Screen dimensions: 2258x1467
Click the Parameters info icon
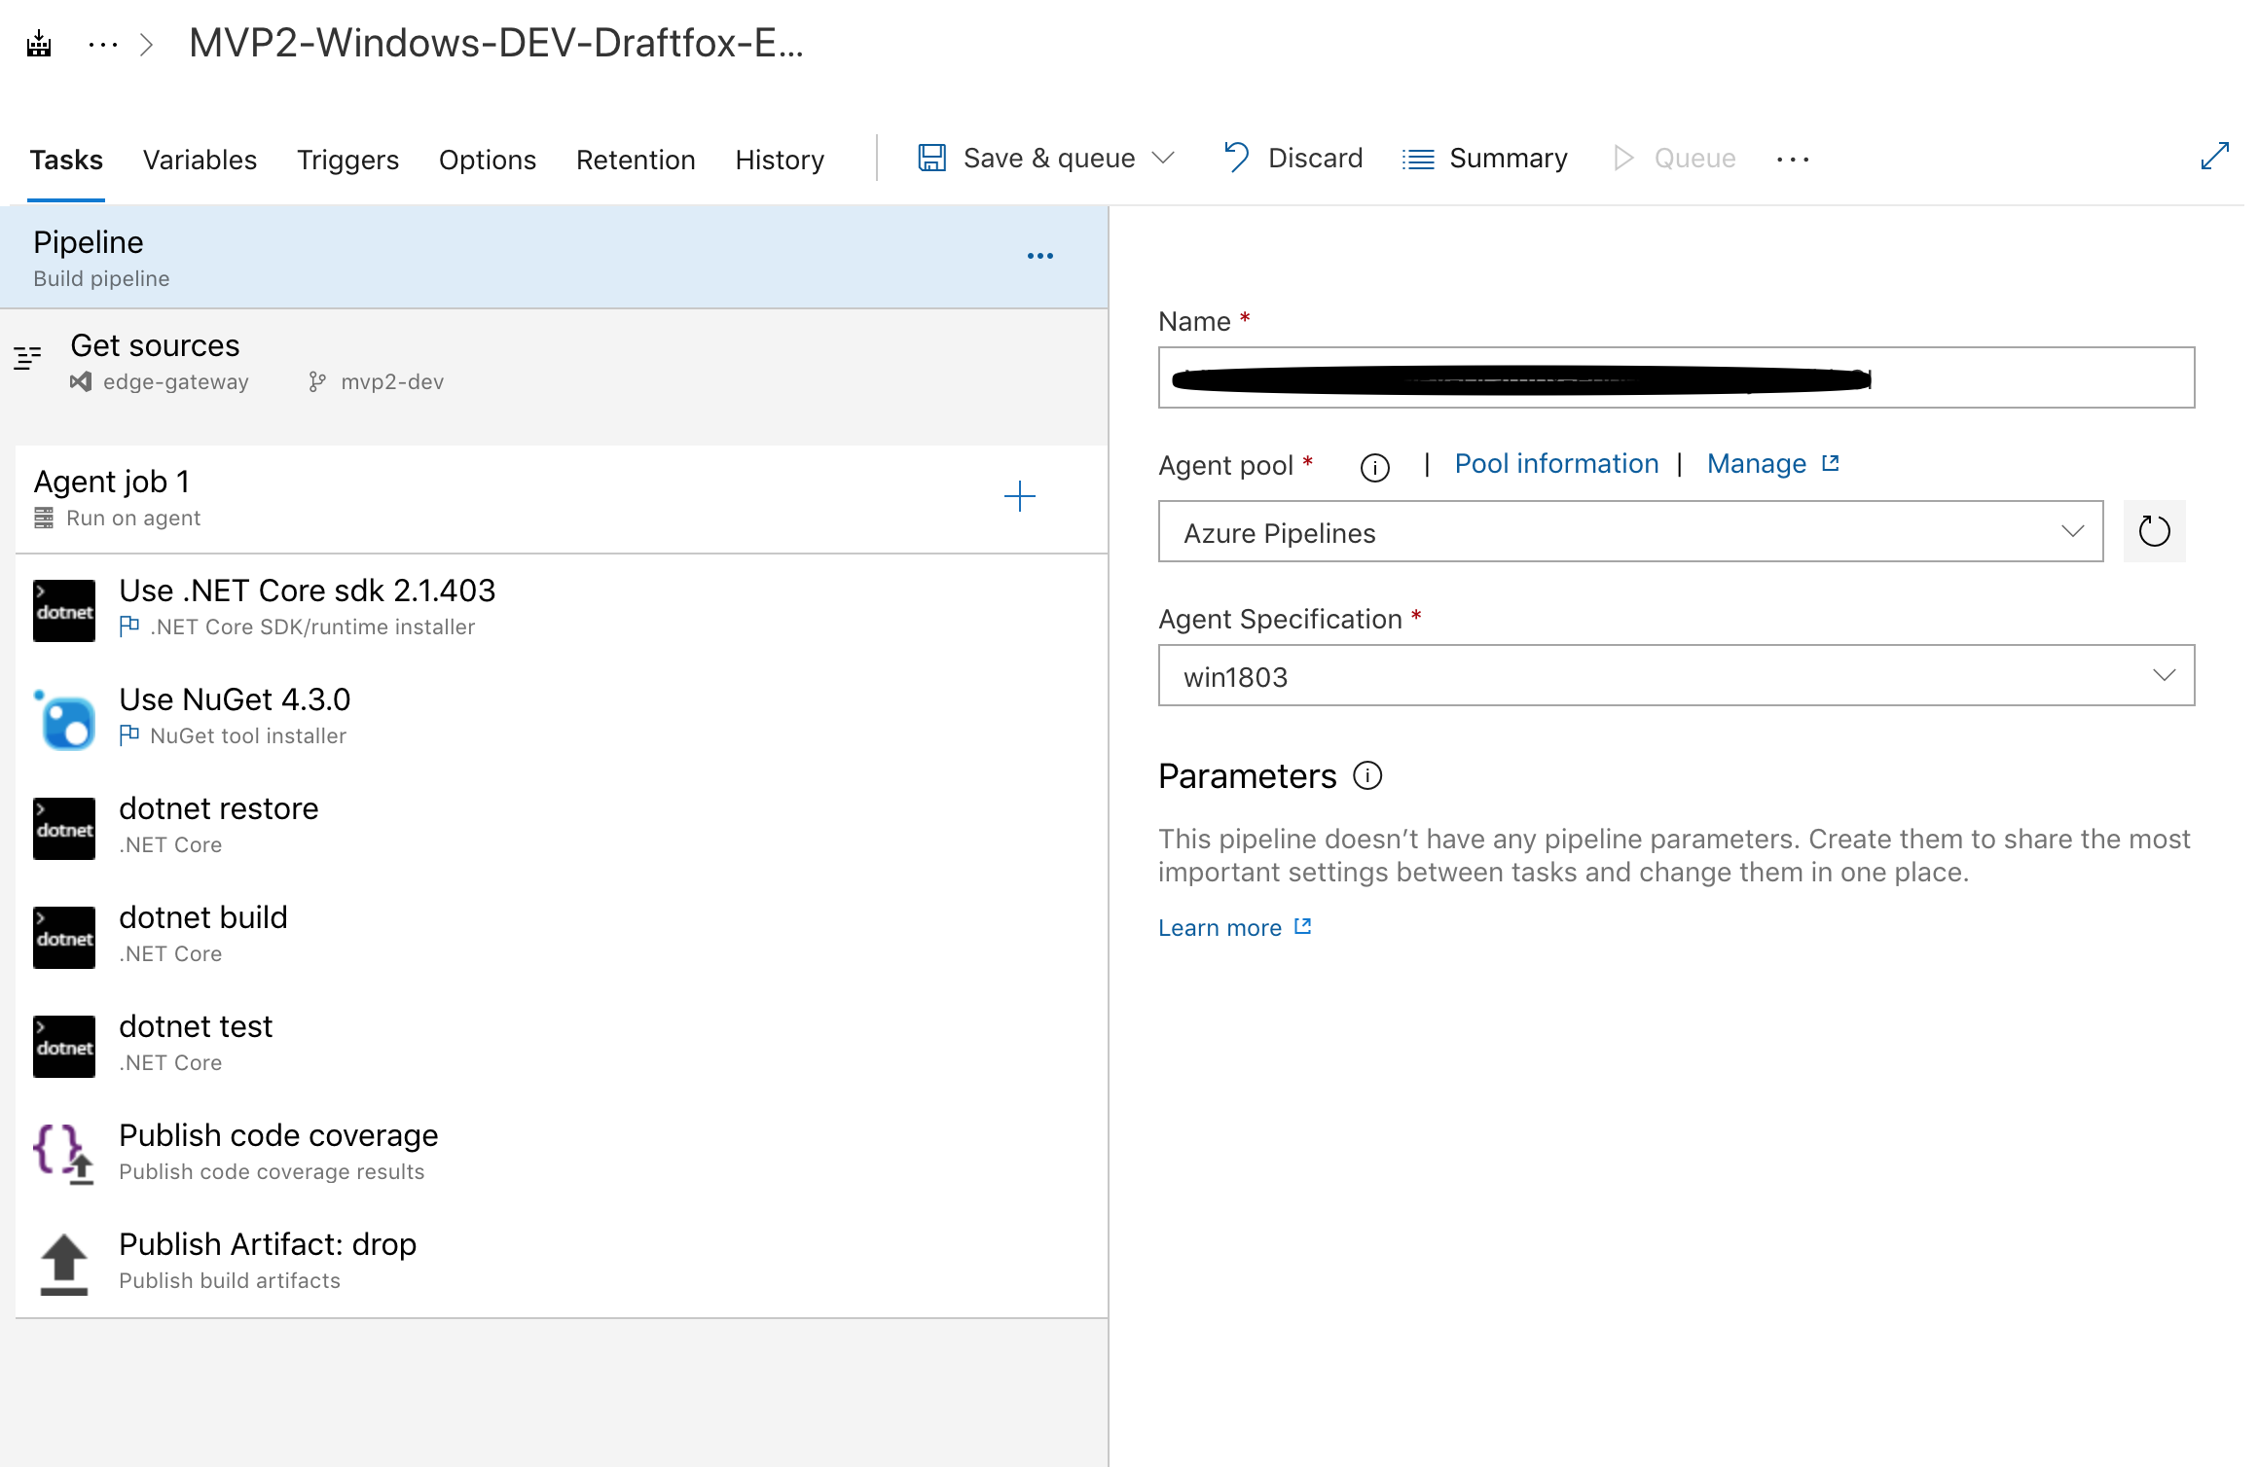pyautogui.click(x=1367, y=775)
